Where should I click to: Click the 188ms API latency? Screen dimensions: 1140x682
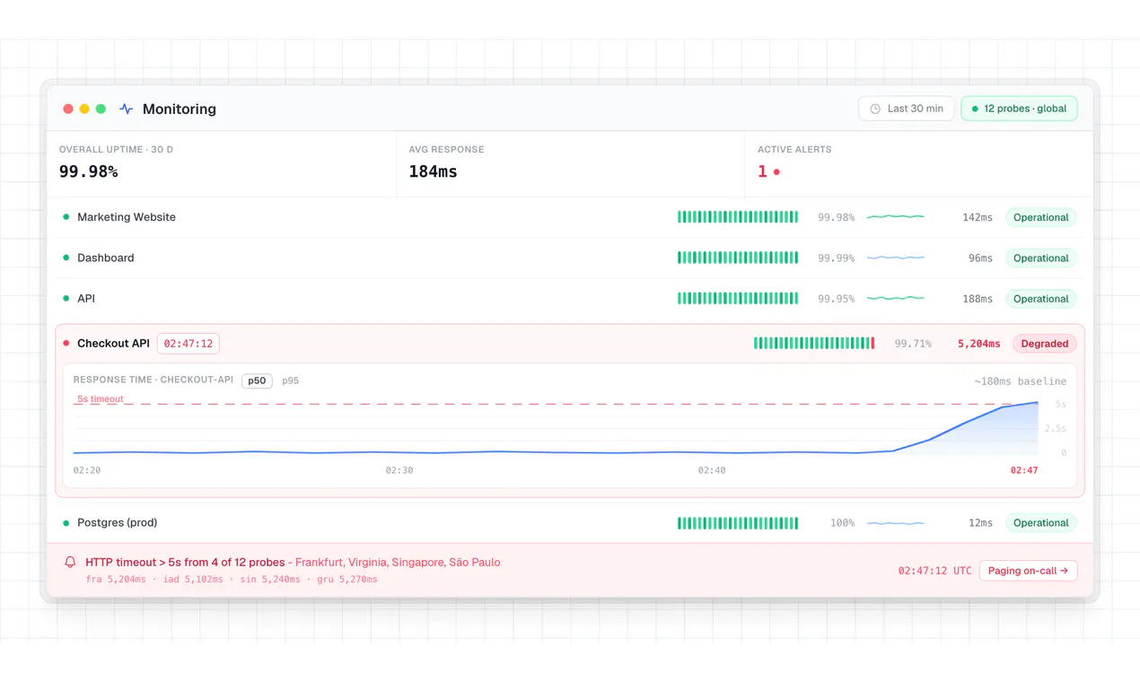click(978, 299)
